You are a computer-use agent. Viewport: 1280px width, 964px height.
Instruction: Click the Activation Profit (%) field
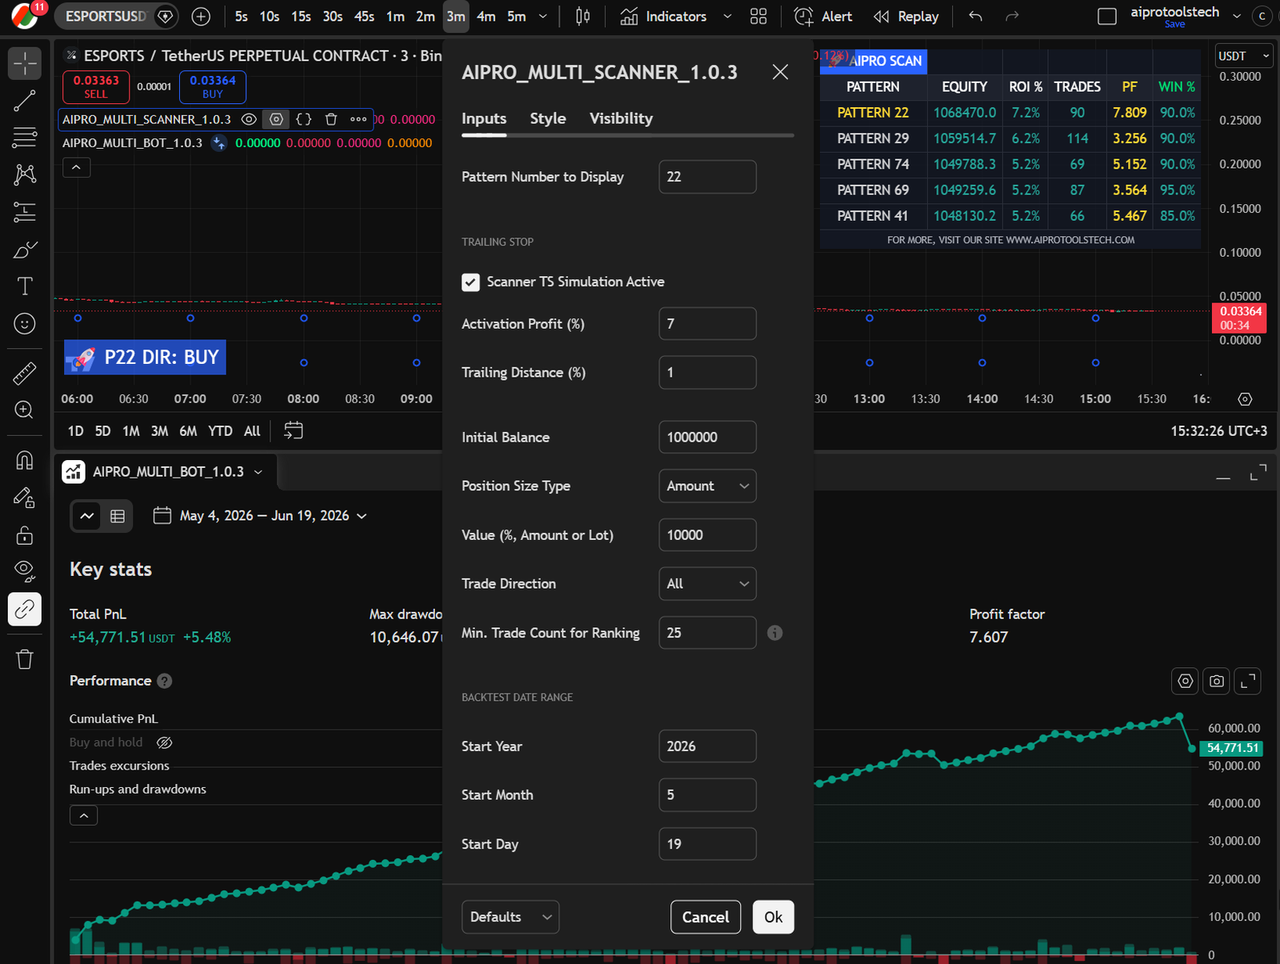click(707, 324)
